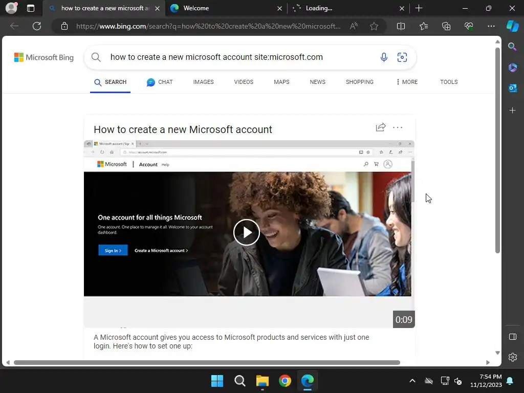This screenshot has height=393, width=524.
Task: Close the Loading browser tab
Action: 402,8
